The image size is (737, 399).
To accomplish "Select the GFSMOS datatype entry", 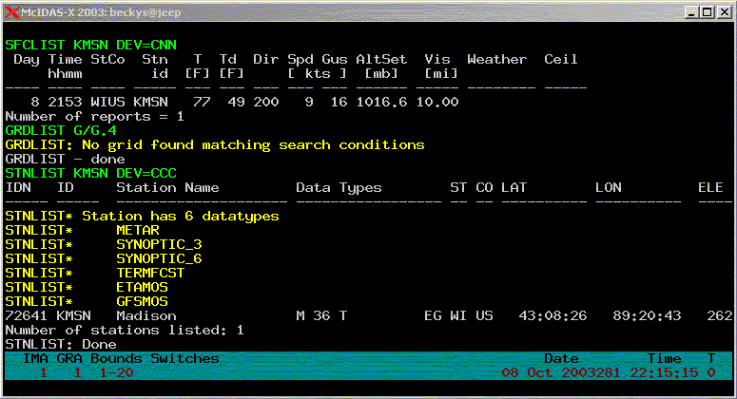I will pyautogui.click(x=144, y=301).
